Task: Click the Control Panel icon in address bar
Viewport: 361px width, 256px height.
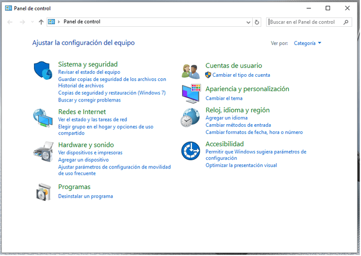Action: pyautogui.click(x=52, y=22)
